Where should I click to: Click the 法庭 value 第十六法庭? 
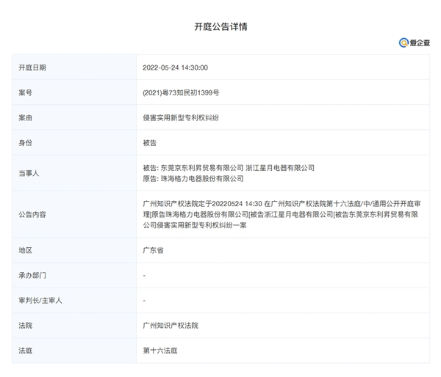click(x=160, y=351)
